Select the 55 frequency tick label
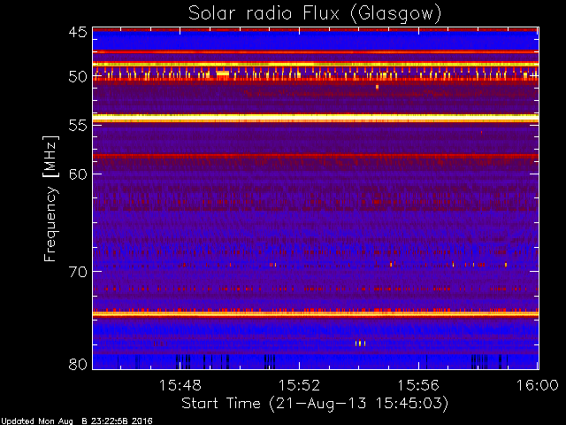This screenshot has width=566, height=425. (78, 126)
